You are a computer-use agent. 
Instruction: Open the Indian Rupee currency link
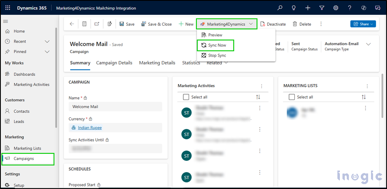pyautogui.click(x=90, y=128)
